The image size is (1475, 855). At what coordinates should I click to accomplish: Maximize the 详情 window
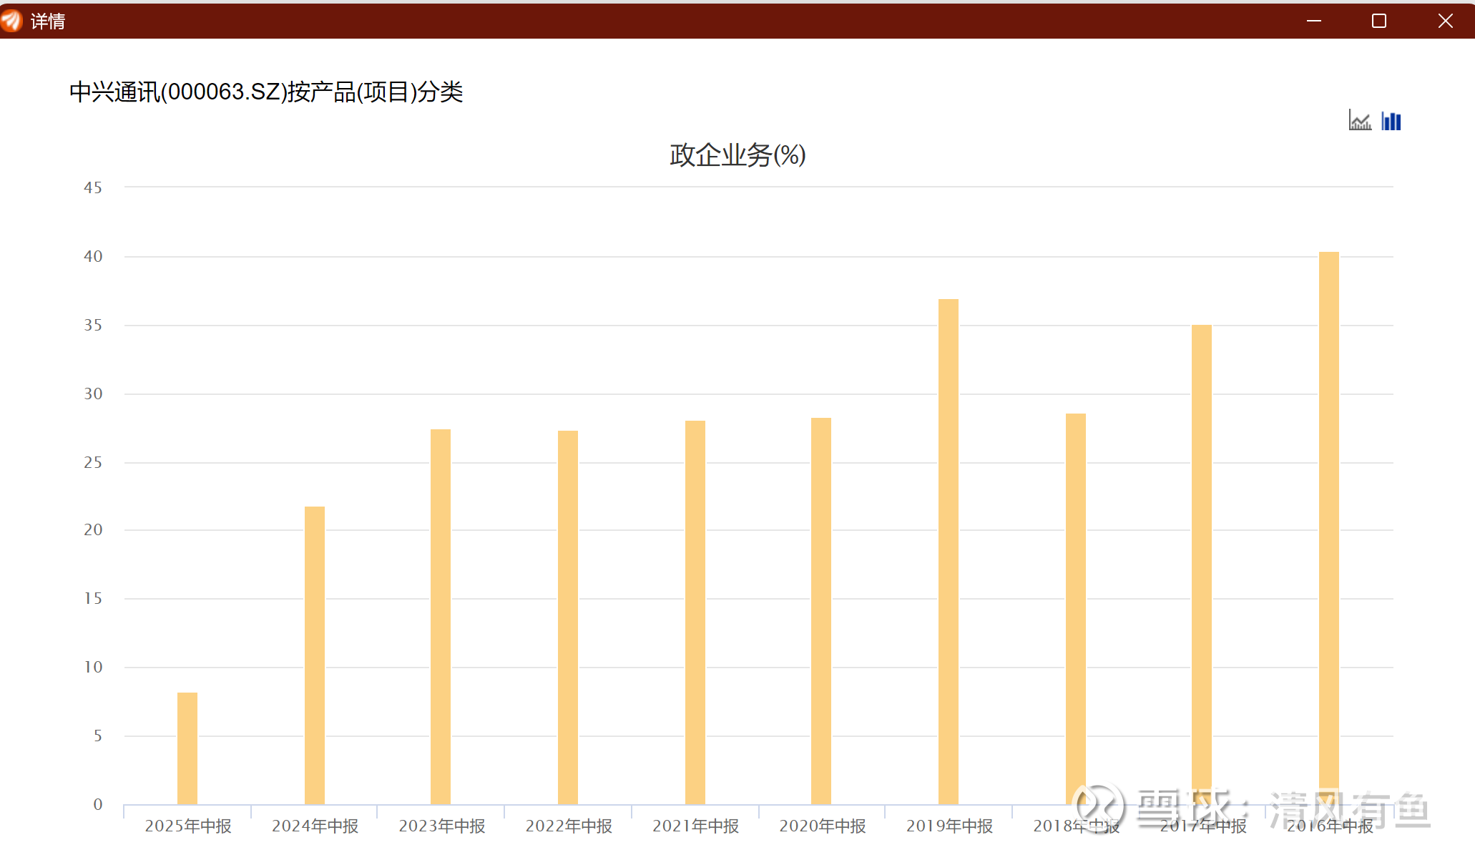pyautogui.click(x=1378, y=21)
